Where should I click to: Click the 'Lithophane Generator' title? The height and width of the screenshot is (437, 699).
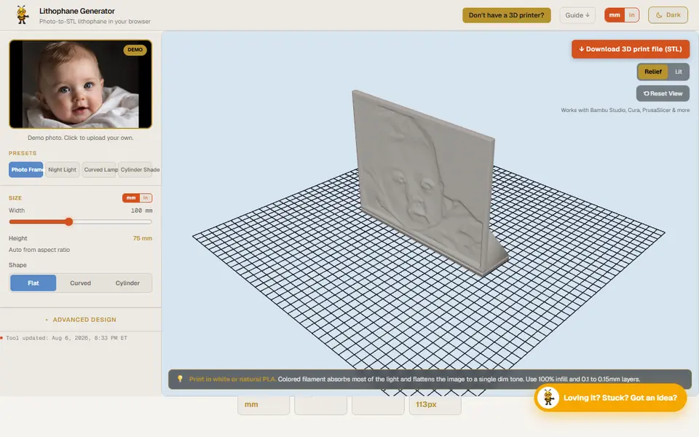coord(76,11)
